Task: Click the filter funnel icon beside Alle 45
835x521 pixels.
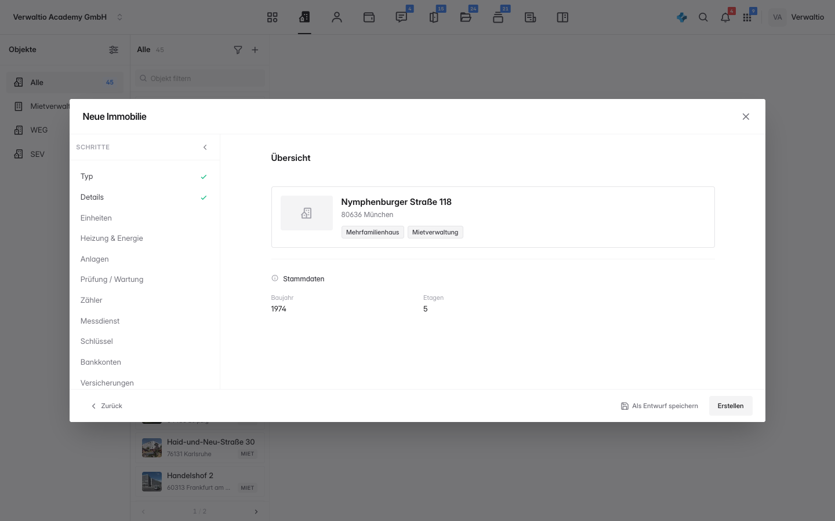Action: click(238, 50)
